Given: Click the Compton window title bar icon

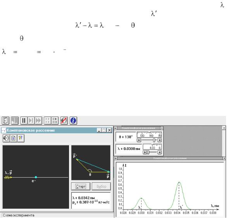Looking at the screenshot, I should tap(4, 130).
